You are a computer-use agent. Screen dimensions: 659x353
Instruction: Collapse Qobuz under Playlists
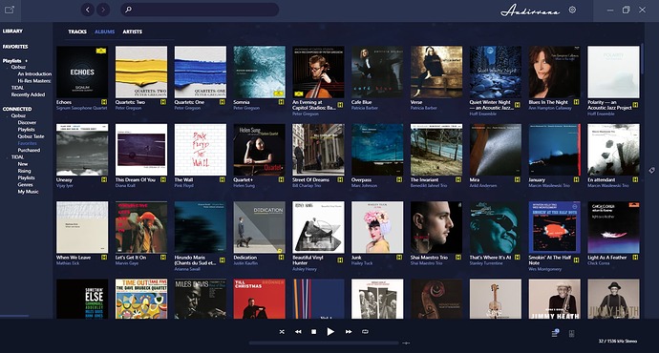(x=8, y=67)
